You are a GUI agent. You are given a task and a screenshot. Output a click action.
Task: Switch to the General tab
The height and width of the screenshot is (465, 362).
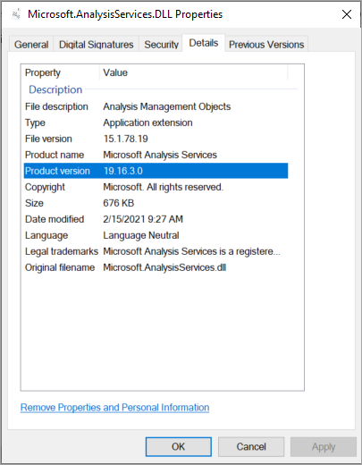[x=31, y=45]
